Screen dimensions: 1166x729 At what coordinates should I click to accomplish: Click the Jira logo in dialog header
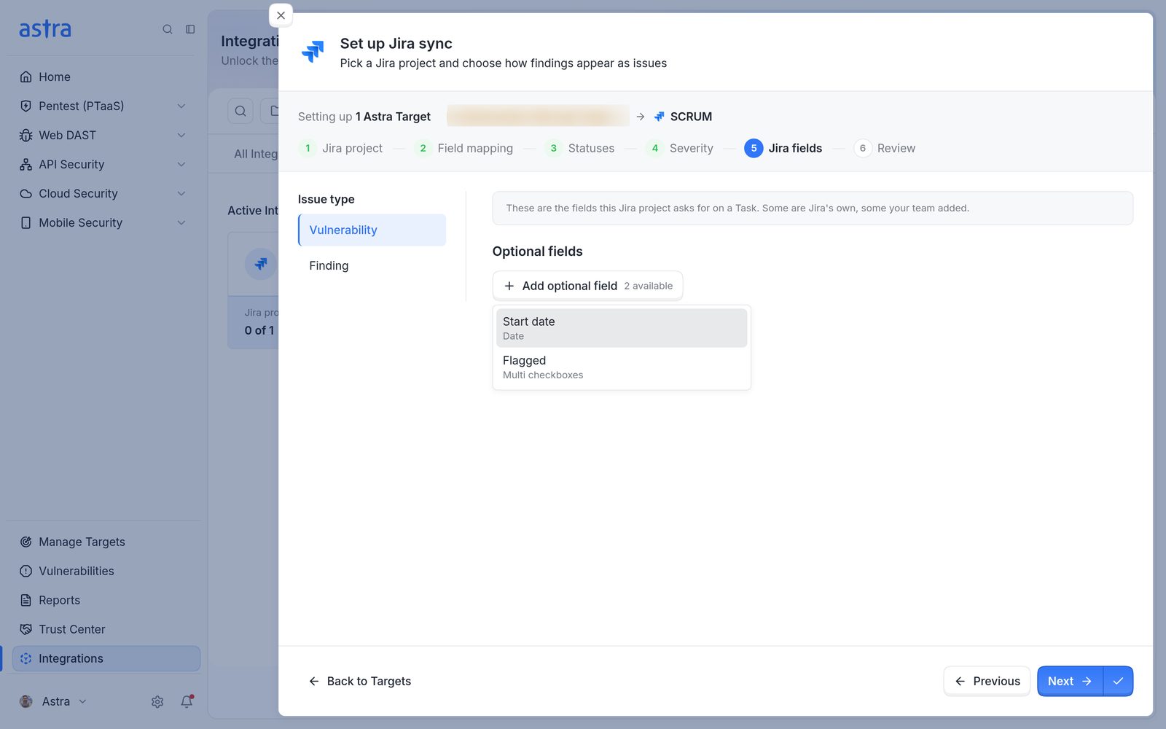[x=313, y=51]
